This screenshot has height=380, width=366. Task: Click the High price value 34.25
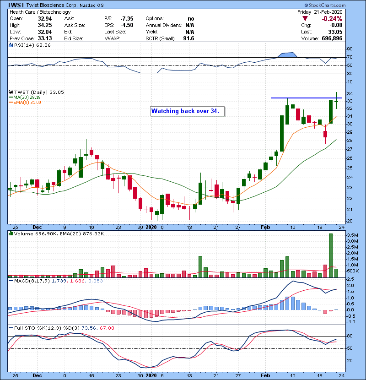point(45,25)
